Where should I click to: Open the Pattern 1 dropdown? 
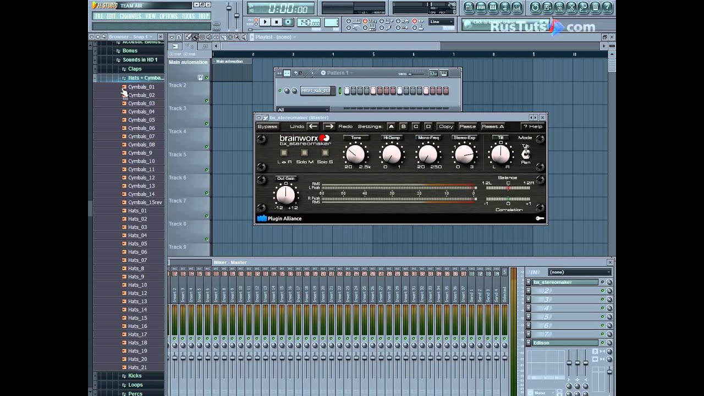click(x=338, y=73)
